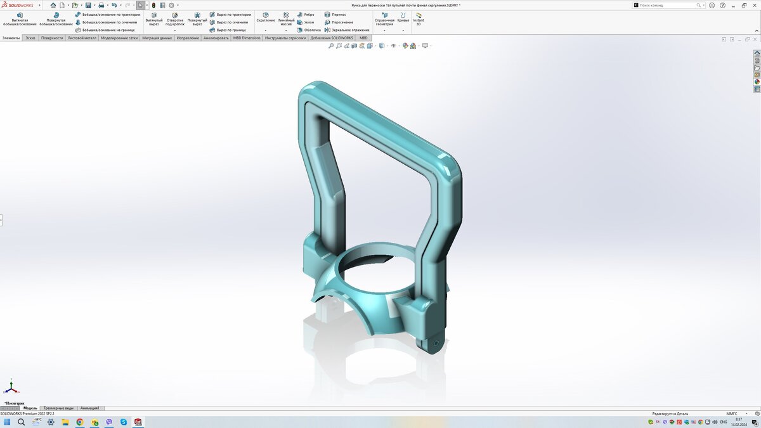Select the Перенос tool

[335, 14]
